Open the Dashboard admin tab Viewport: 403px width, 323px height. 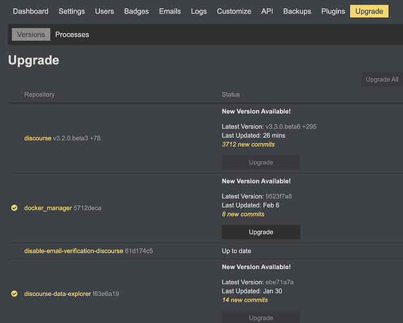30,12
